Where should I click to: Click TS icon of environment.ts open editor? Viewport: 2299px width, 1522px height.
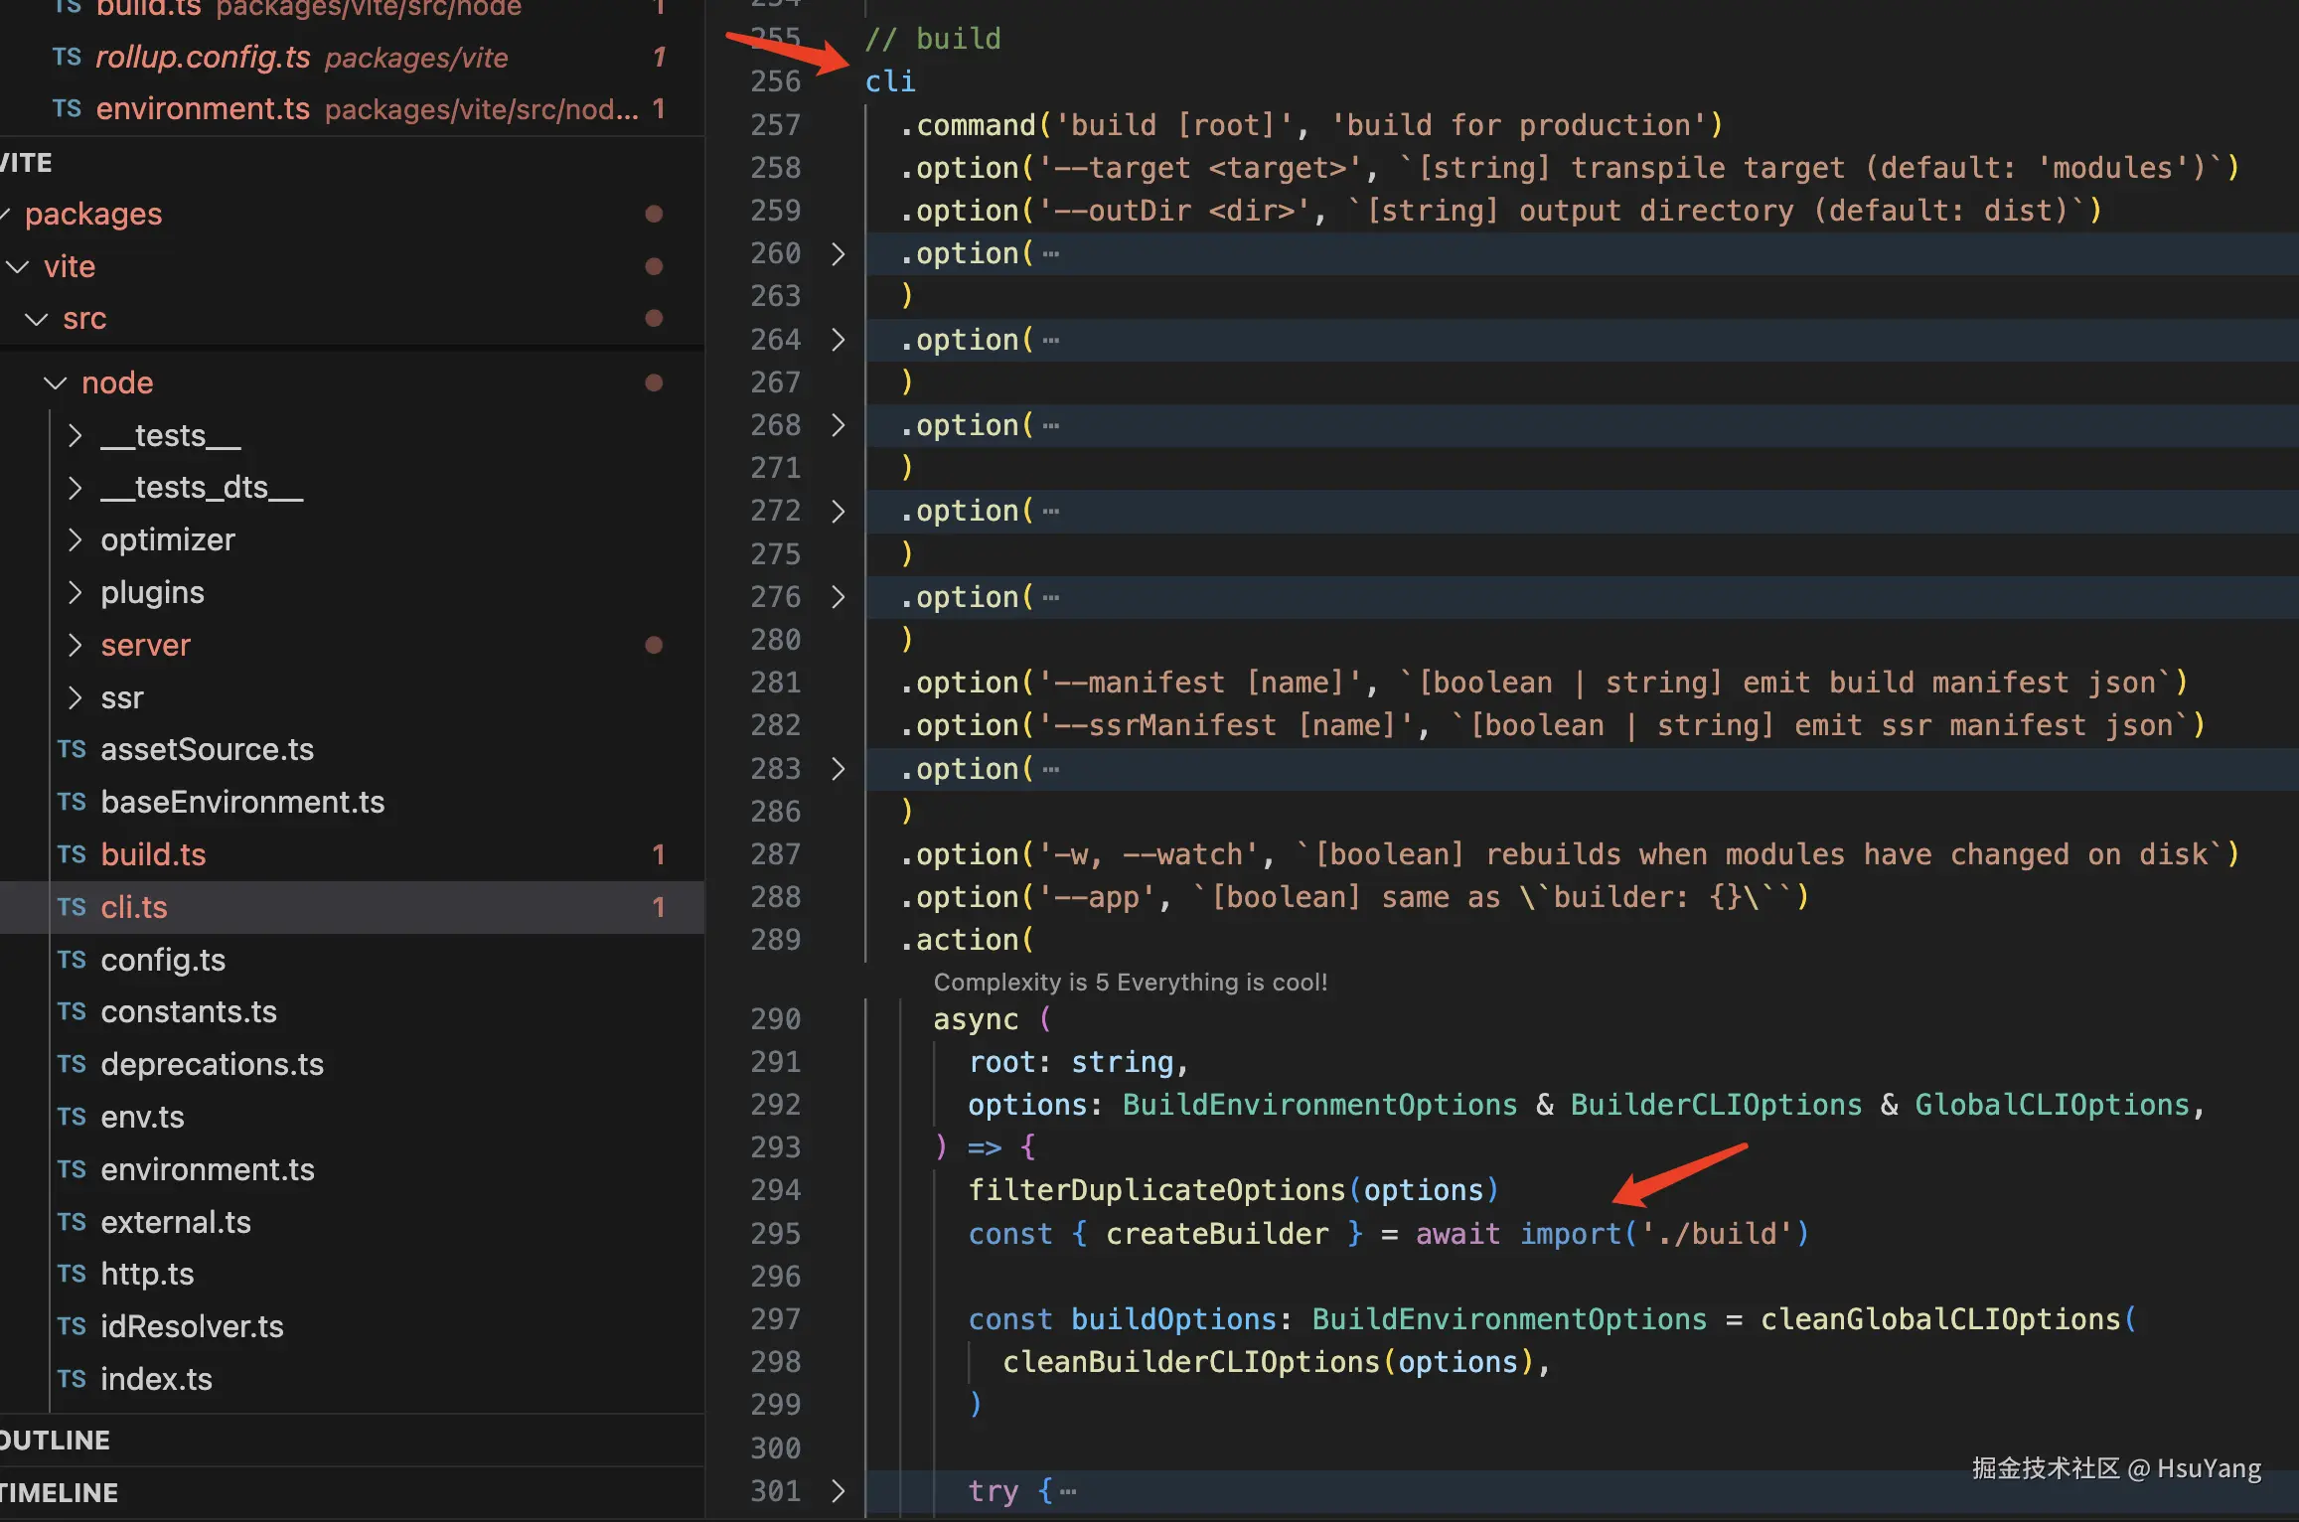(x=67, y=108)
